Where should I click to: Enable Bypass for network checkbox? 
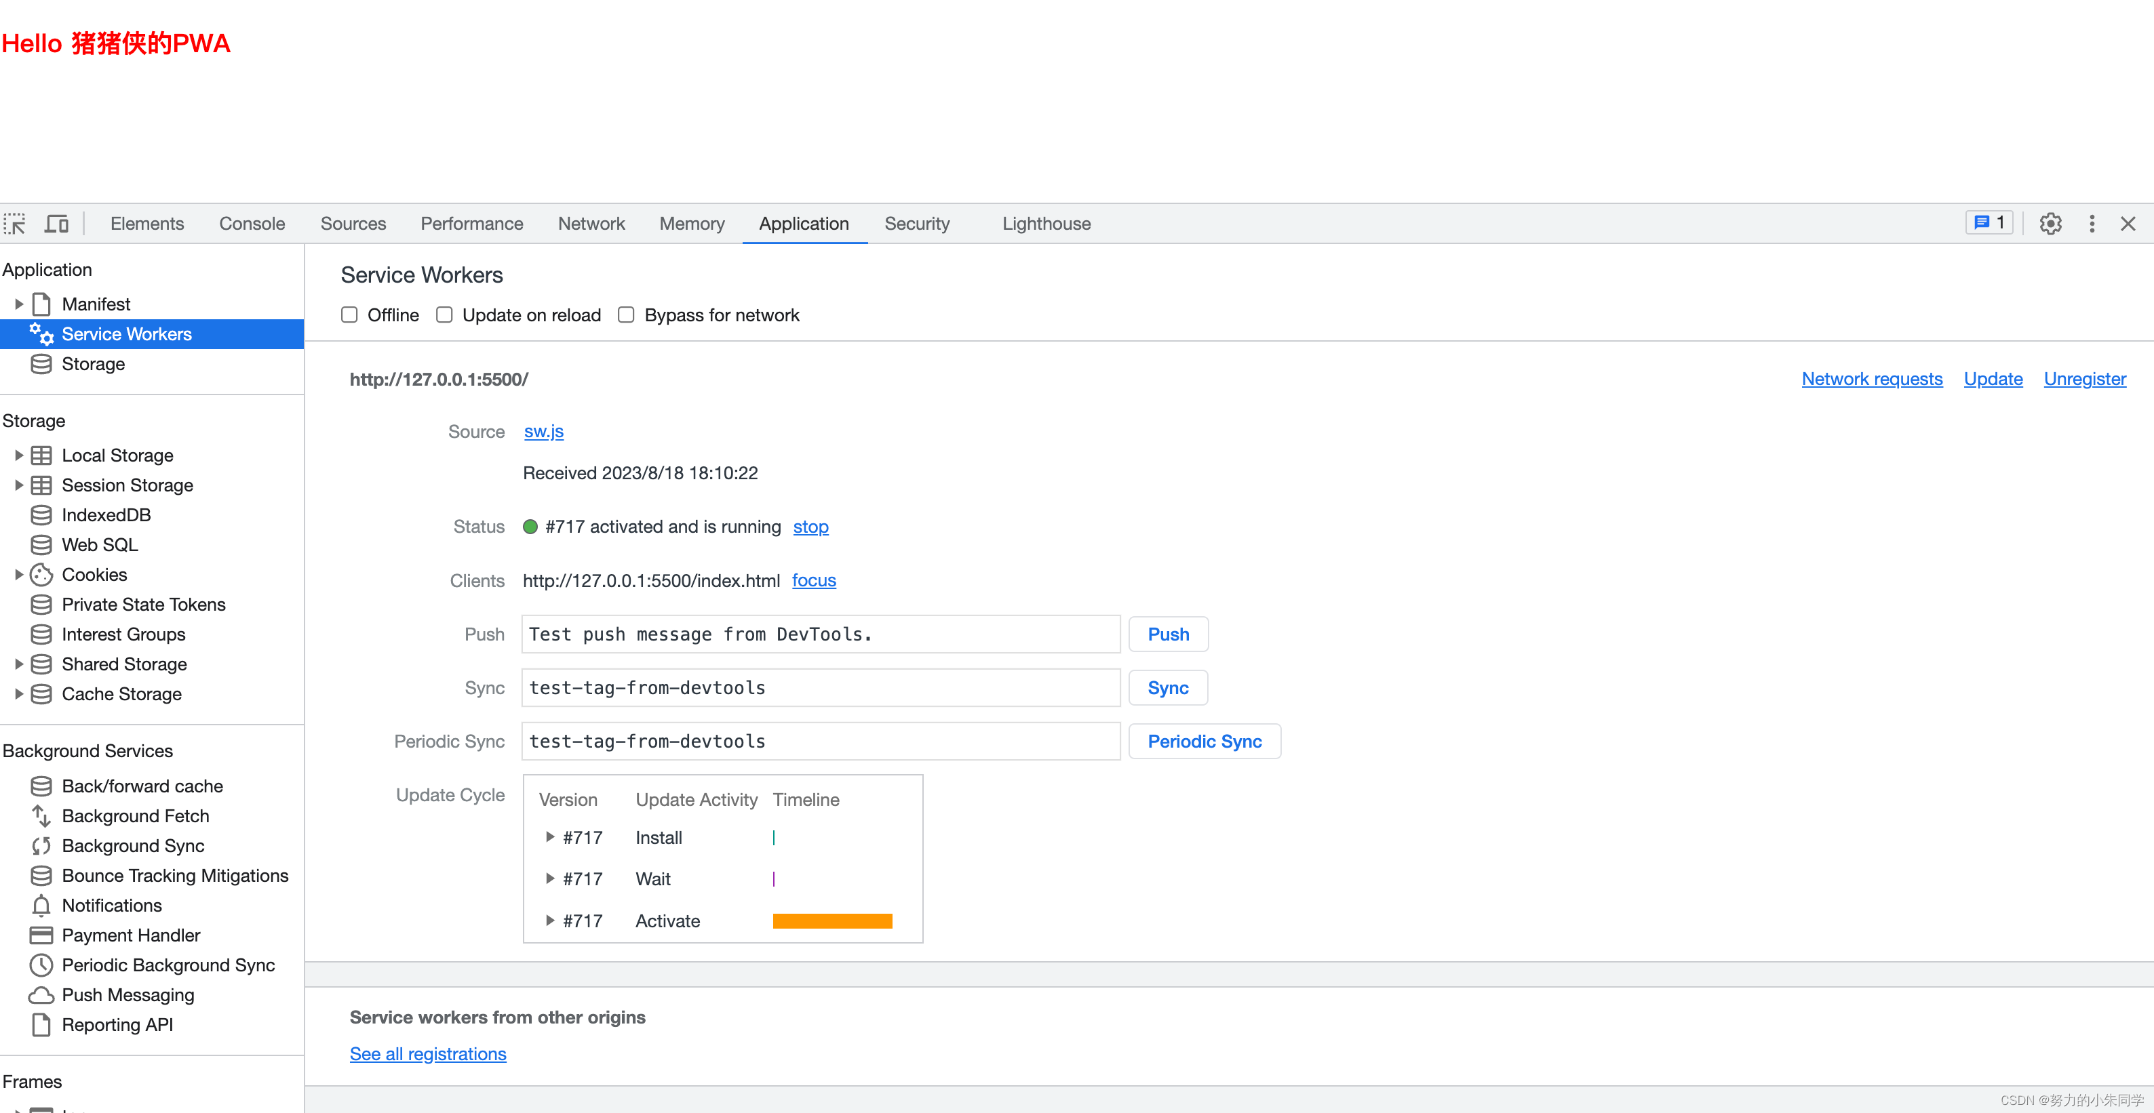point(627,315)
